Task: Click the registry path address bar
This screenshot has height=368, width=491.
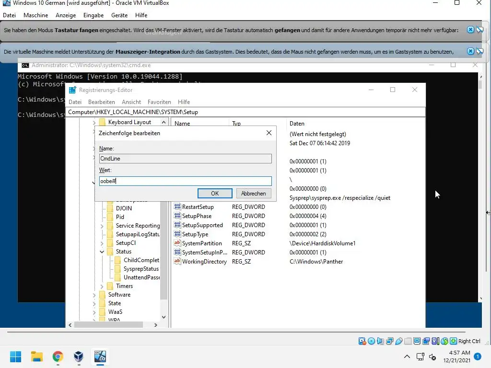Action: point(245,112)
